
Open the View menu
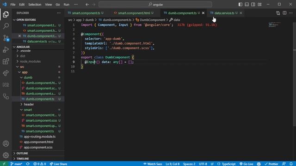(x=48, y=5)
